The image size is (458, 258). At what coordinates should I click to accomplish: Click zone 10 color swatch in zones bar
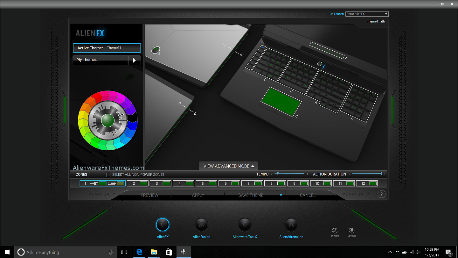coord(327,183)
